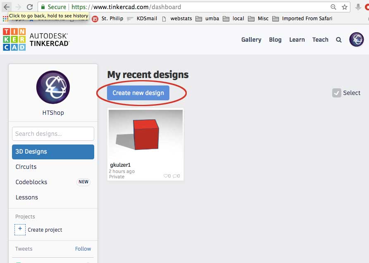Open the webstats bookmark

[x=177, y=19]
